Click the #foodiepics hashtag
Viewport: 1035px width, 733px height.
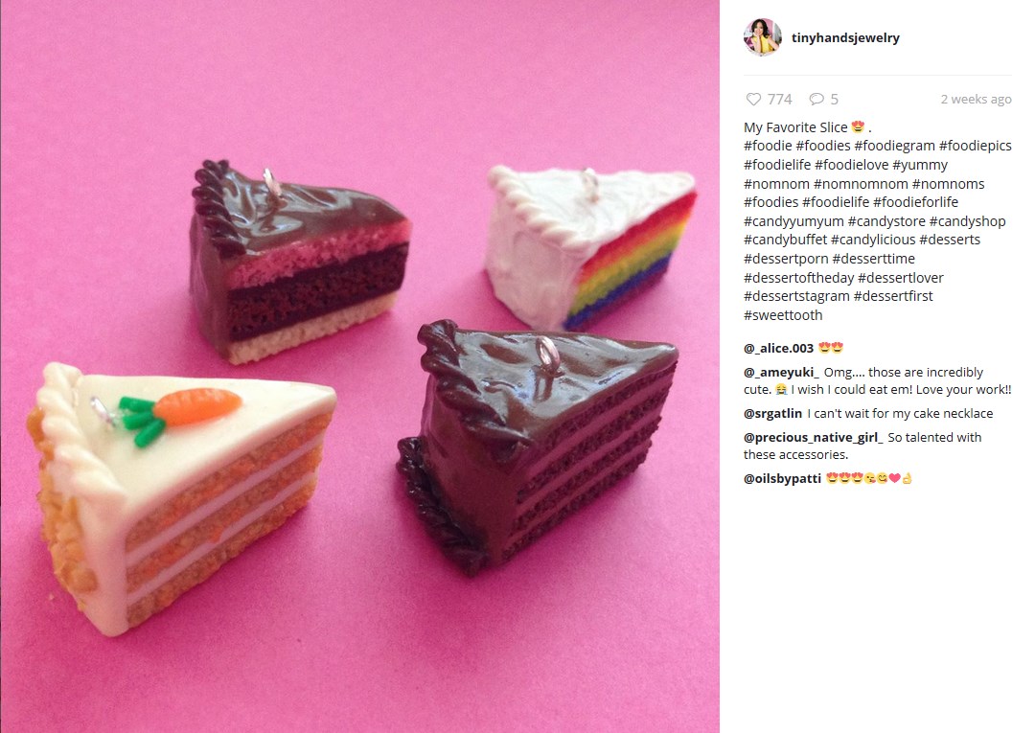point(975,146)
